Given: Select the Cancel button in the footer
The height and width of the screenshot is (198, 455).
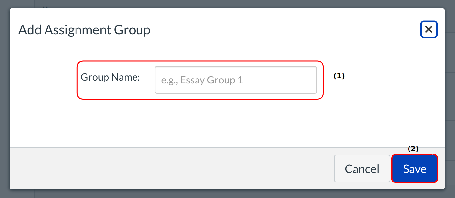Looking at the screenshot, I should [362, 169].
